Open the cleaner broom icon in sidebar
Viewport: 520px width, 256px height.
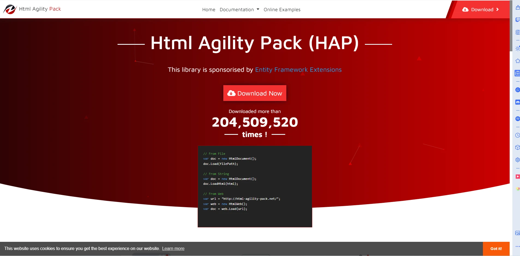tap(518, 7)
